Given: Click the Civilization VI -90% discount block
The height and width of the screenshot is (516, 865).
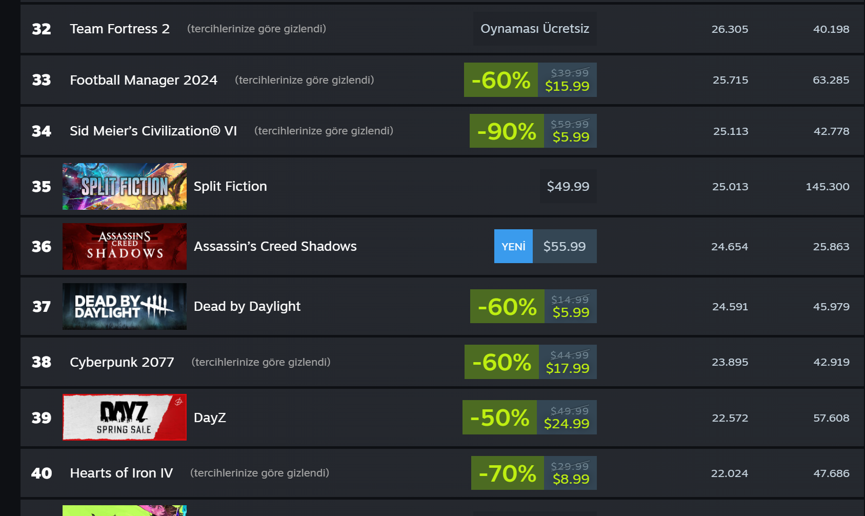Looking at the screenshot, I should coord(507,131).
